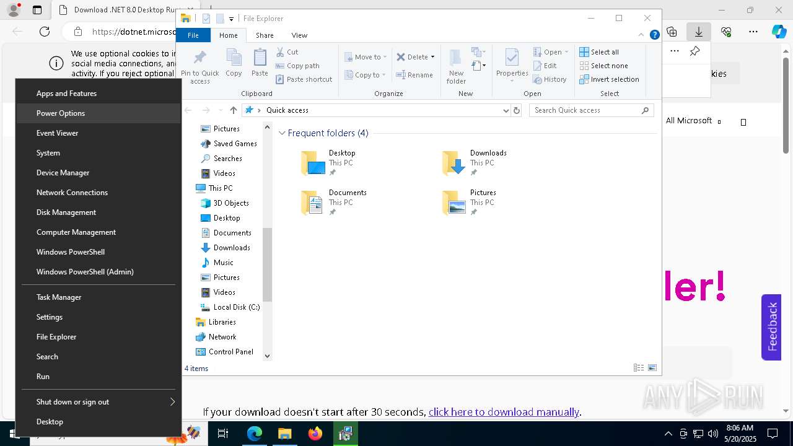Open Device Manager from context menu
Viewport: 793px width, 446px height.
tap(99, 173)
